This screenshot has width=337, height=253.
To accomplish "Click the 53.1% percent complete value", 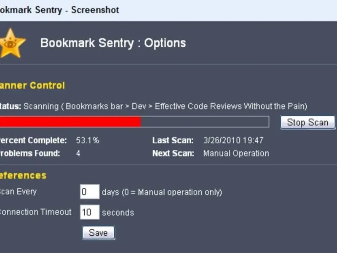I will (88, 140).
